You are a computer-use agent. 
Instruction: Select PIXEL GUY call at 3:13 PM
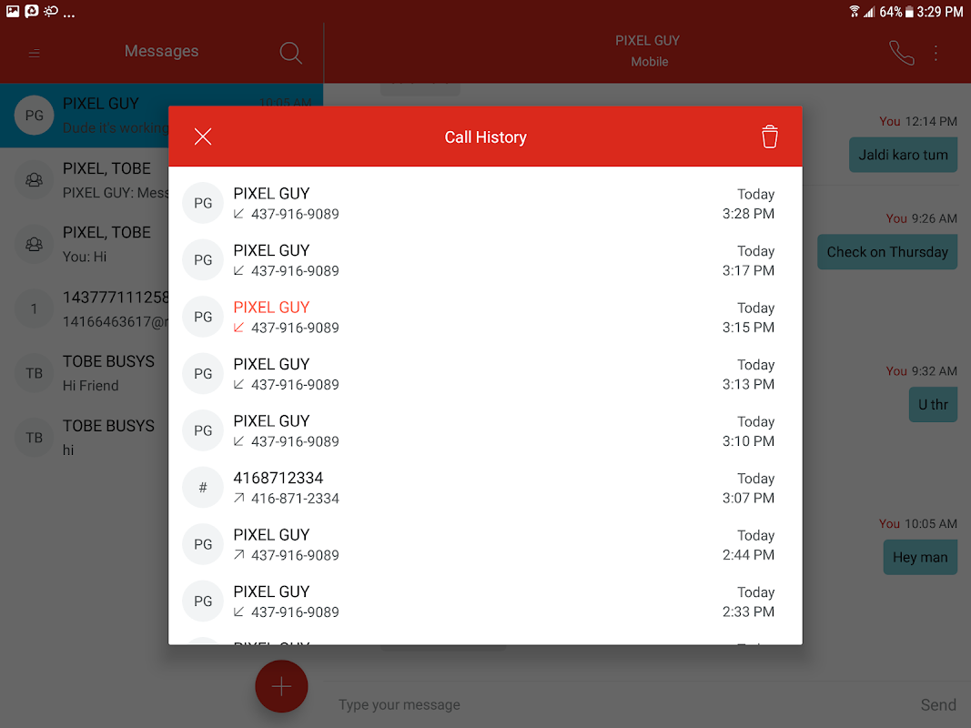coord(486,374)
